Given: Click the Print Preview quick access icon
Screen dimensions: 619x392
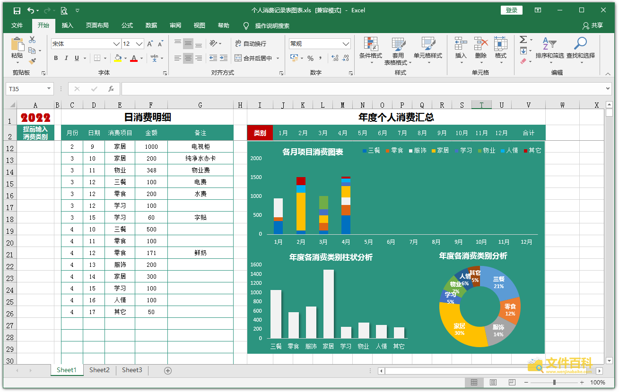Looking at the screenshot, I should click(64, 10).
